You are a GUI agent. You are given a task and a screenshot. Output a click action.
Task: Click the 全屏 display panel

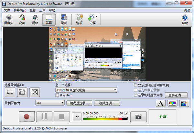[163, 117]
